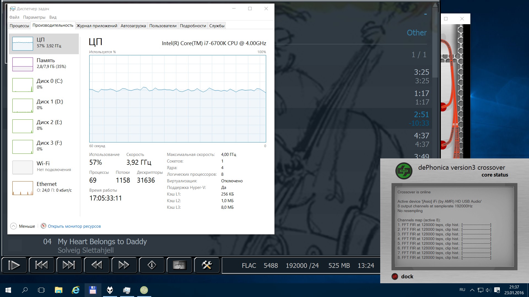Toggle the red dock button
This screenshot has width=529, height=297.
click(395, 276)
